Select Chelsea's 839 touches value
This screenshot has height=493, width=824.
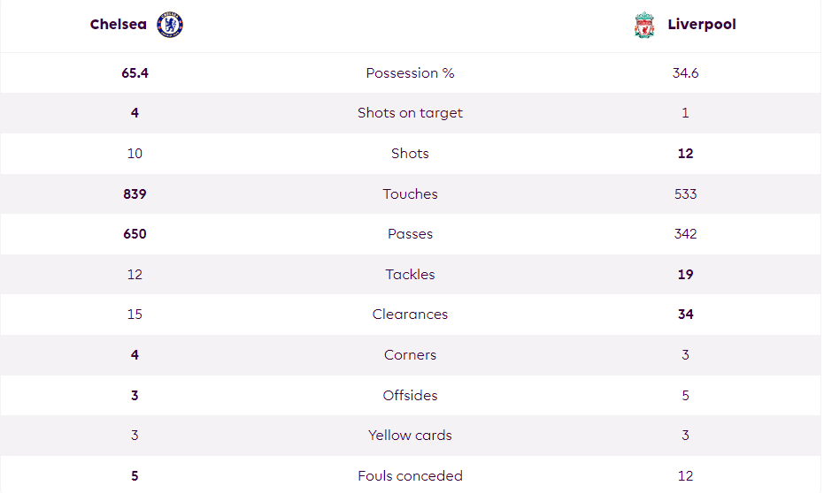tap(135, 194)
